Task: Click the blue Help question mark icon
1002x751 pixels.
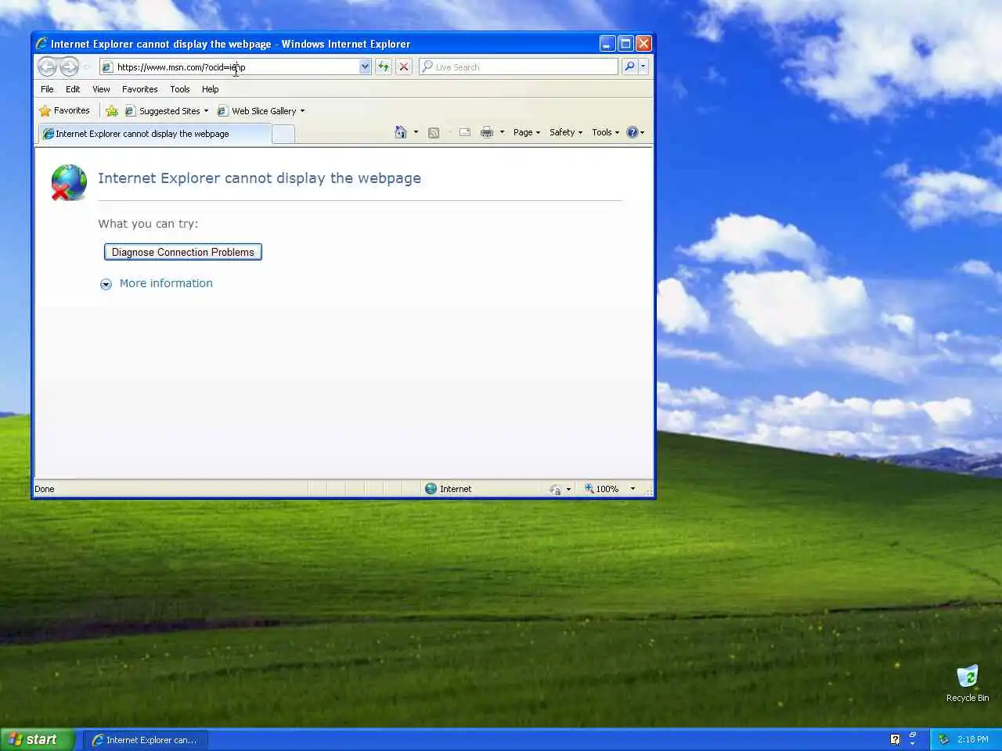Action: click(x=633, y=132)
